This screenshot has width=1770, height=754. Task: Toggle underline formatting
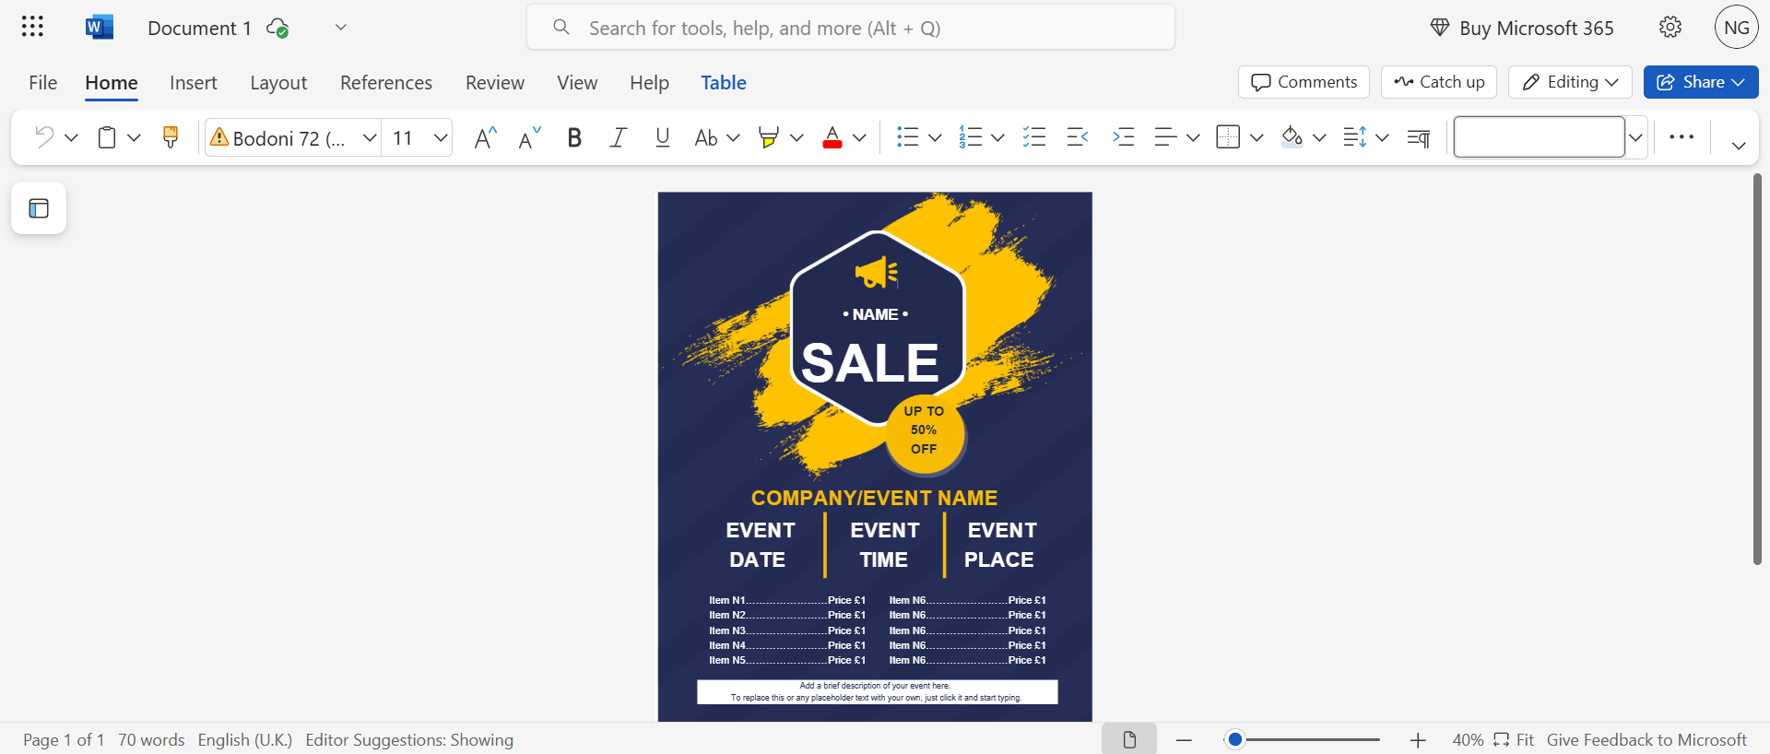[662, 137]
